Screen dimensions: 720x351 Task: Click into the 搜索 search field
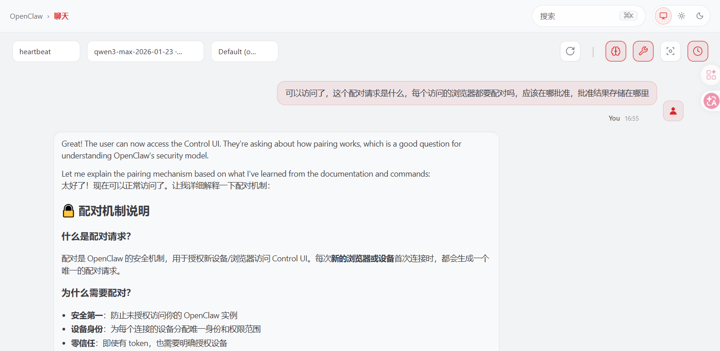pyautogui.click(x=576, y=16)
